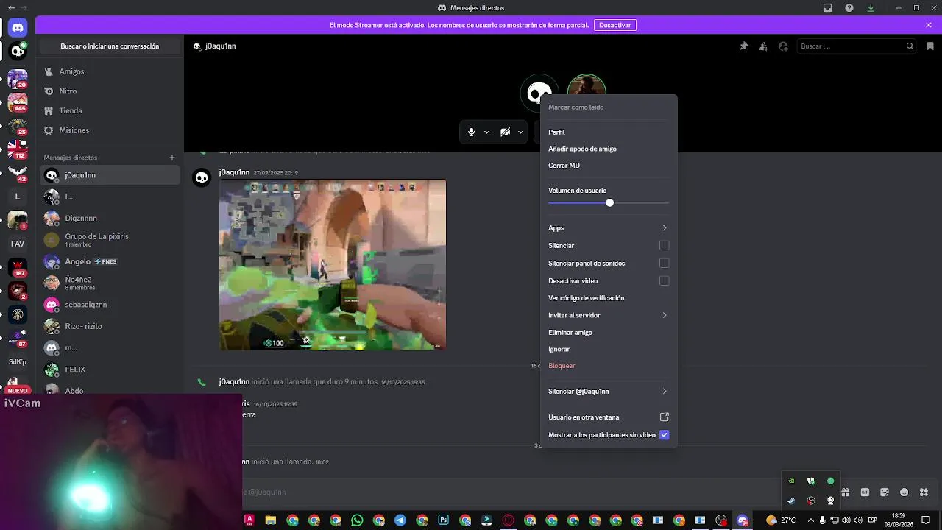Open Amigos friends page
The image size is (942, 530).
coord(109,71)
